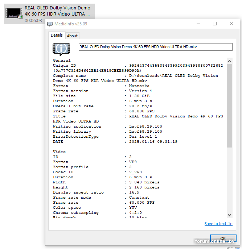Maximize the MediaInfo window
Screen dimensions: 242x249
tap(214, 24)
